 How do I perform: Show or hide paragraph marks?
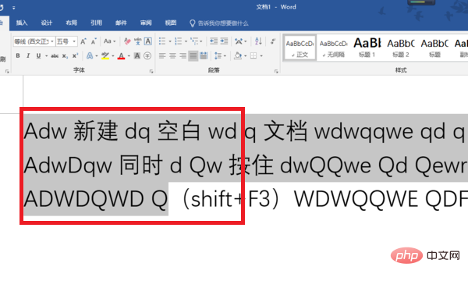[273, 41]
